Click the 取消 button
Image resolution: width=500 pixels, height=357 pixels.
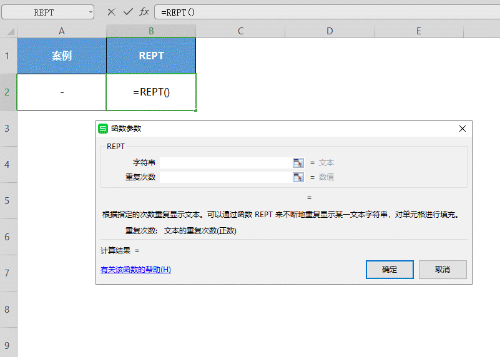(x=443, y=270)
